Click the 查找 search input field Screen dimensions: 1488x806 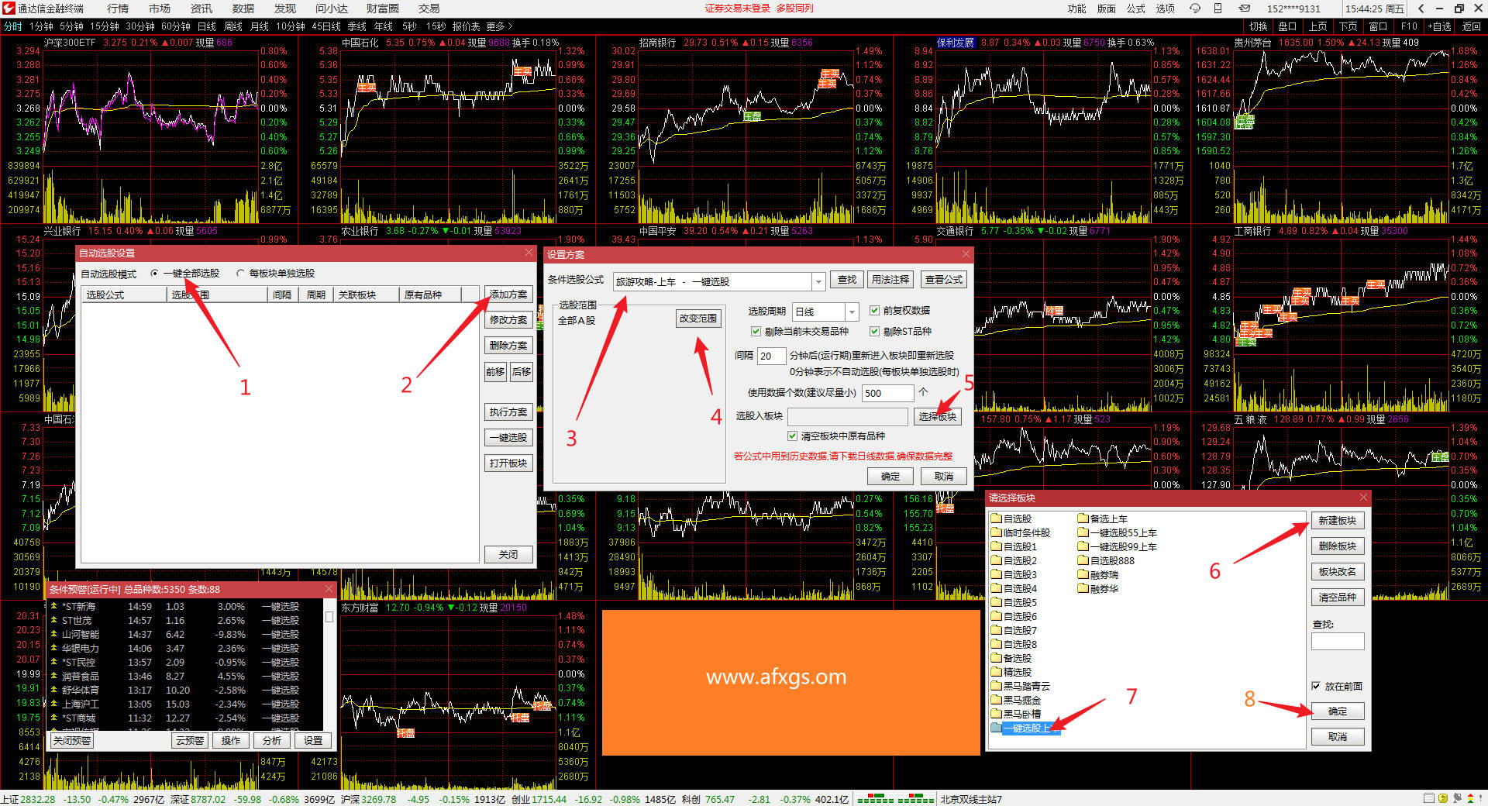1337,642
